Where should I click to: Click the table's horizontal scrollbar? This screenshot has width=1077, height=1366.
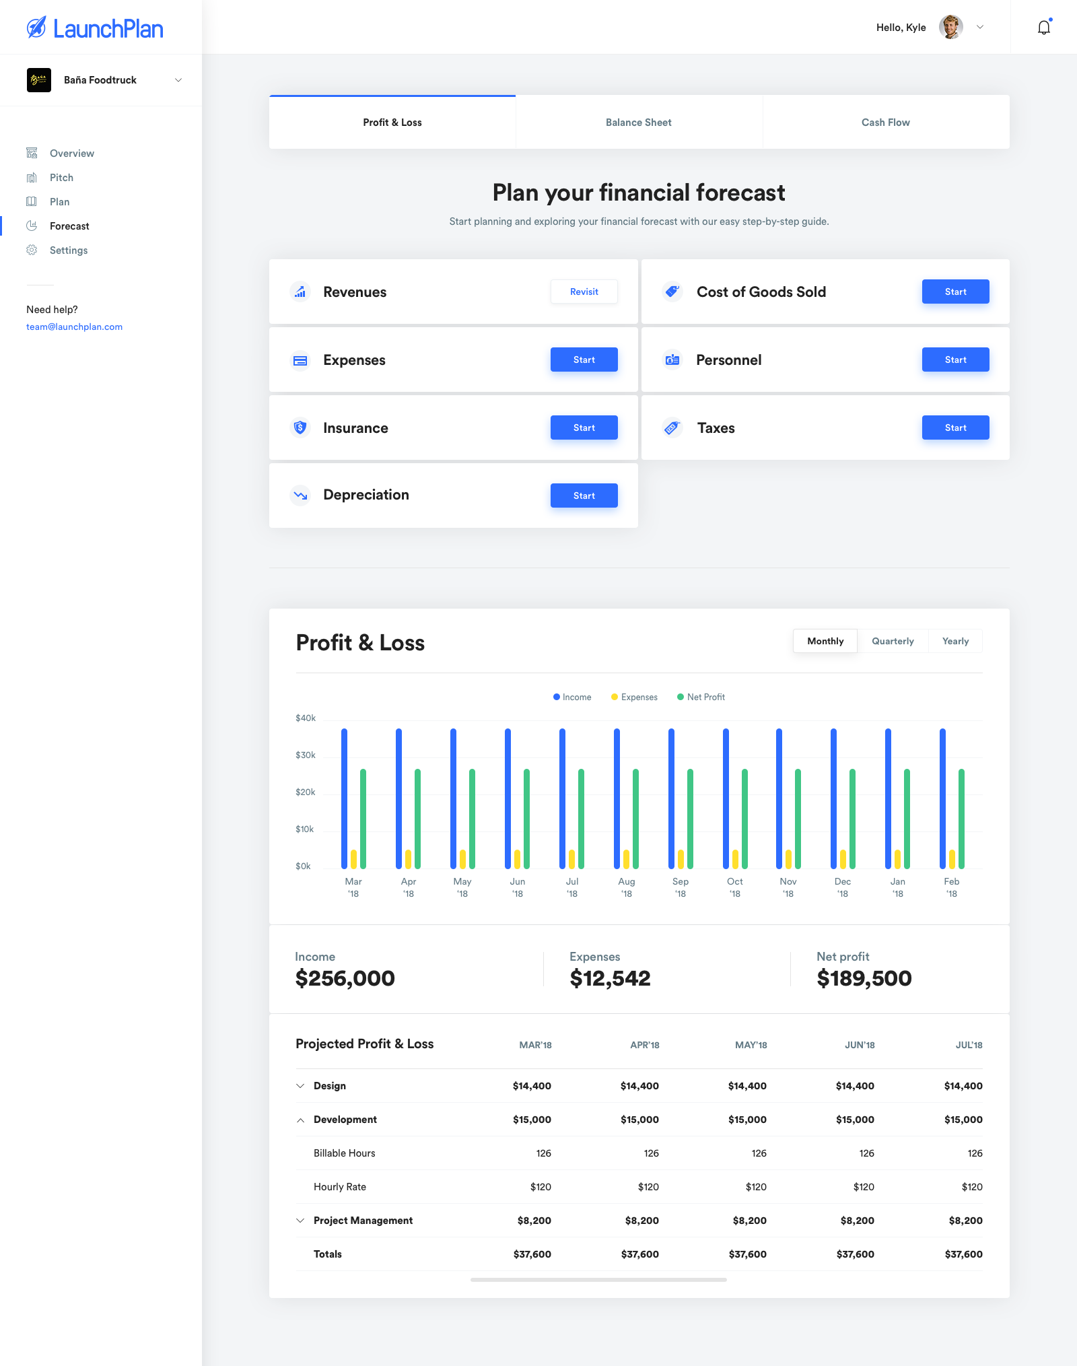click(598, 1279)
